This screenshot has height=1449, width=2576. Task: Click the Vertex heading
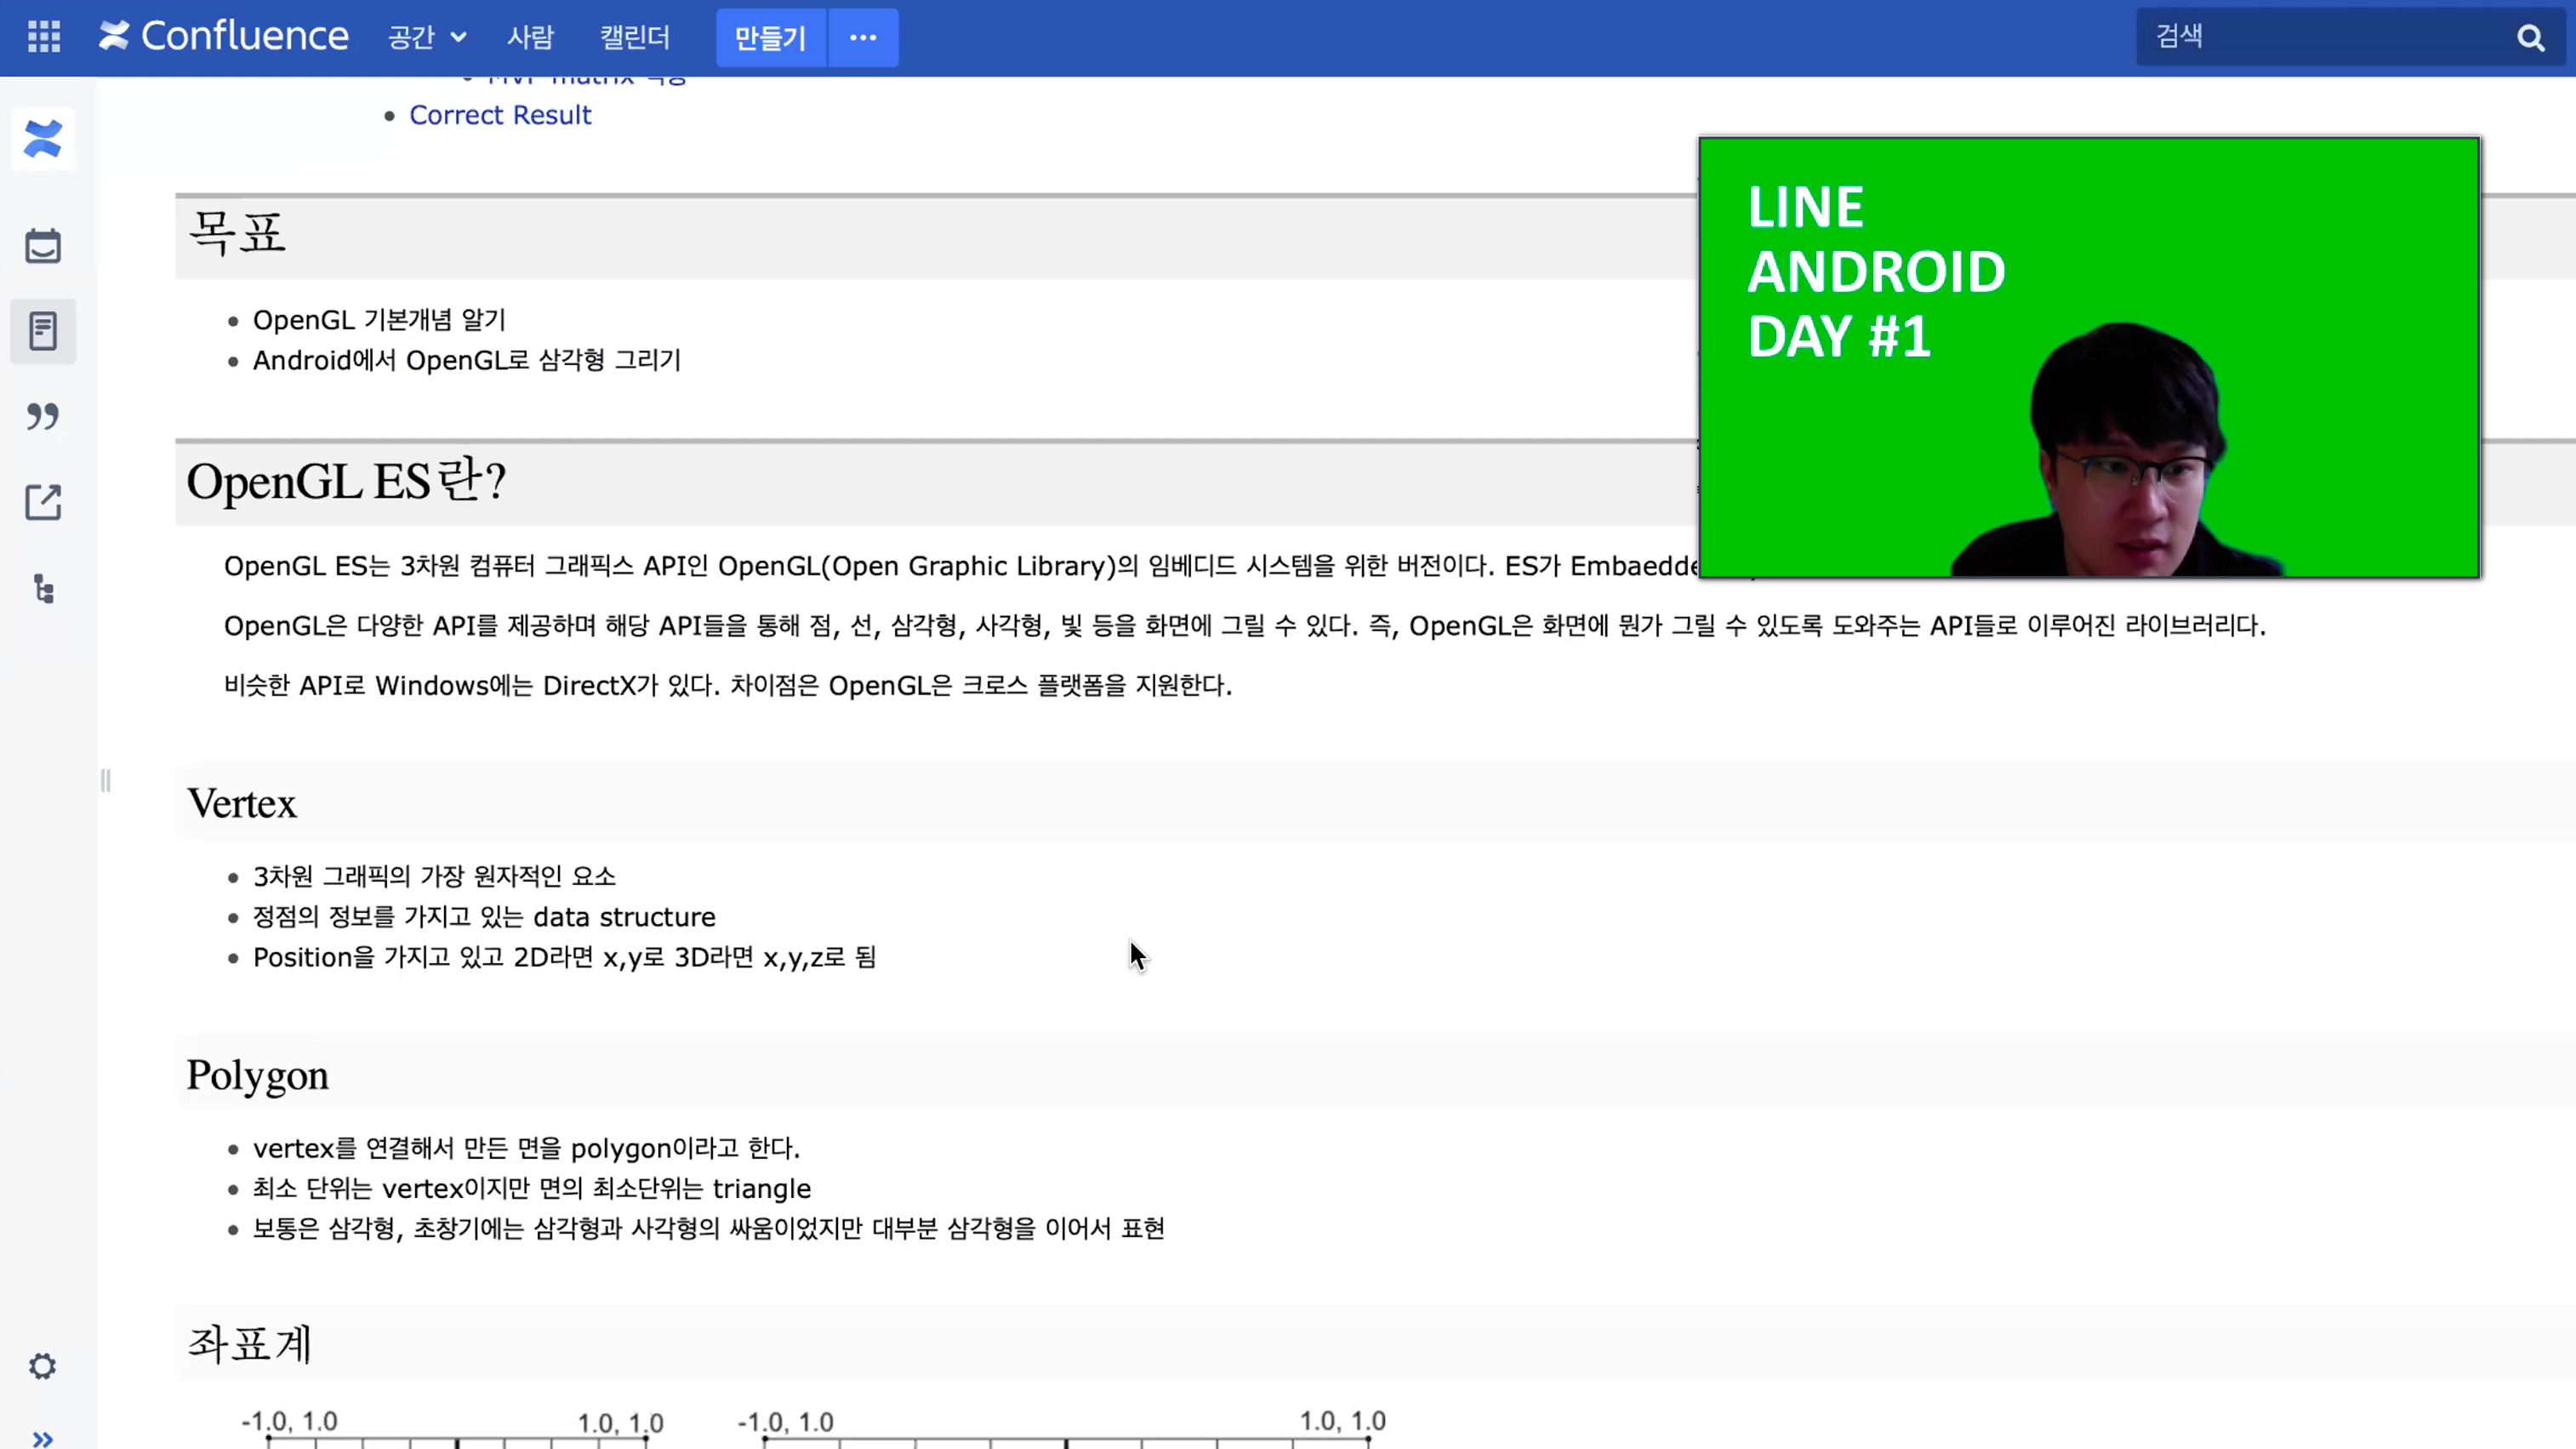click(242, 804)
